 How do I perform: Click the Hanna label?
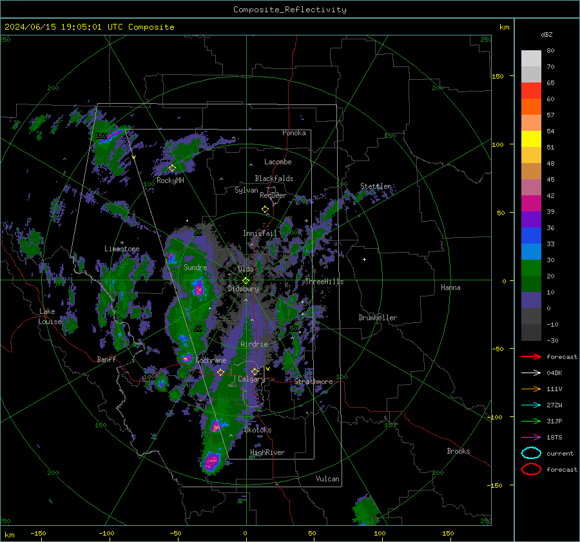click(450, 287)
